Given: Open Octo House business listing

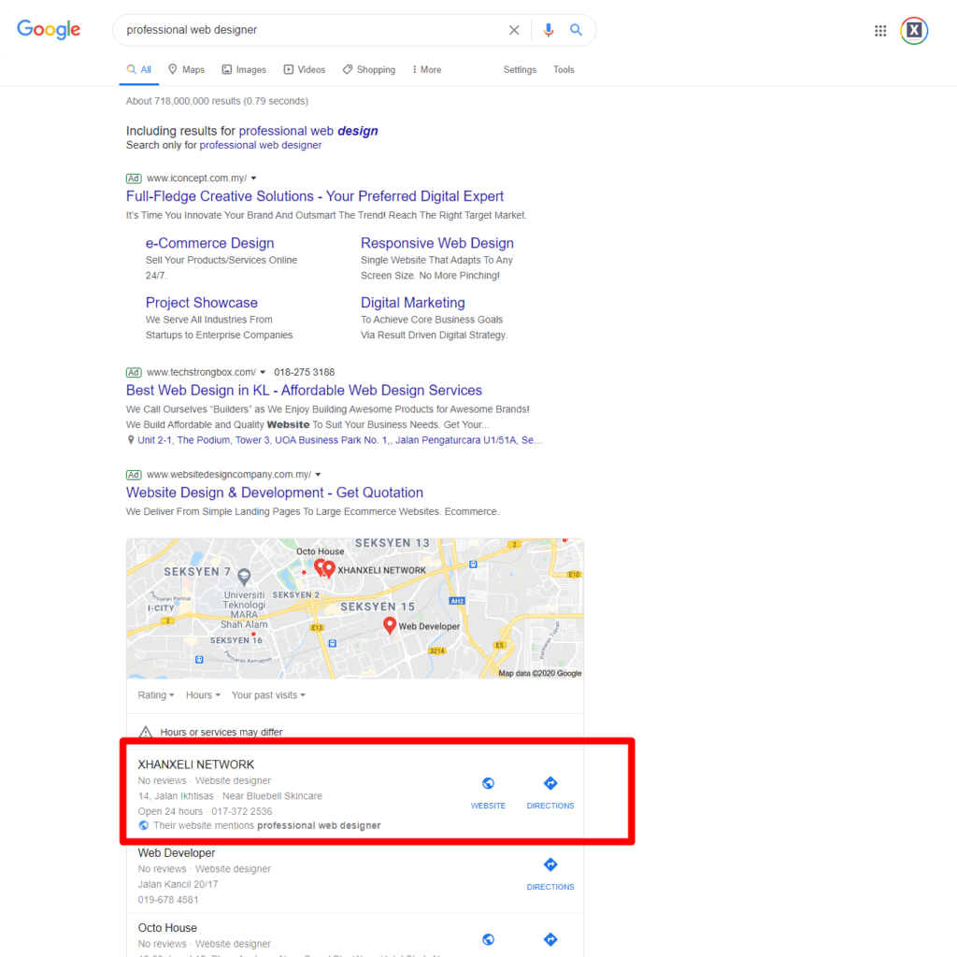Looking at the screenshot, I should tap(167, 928).
